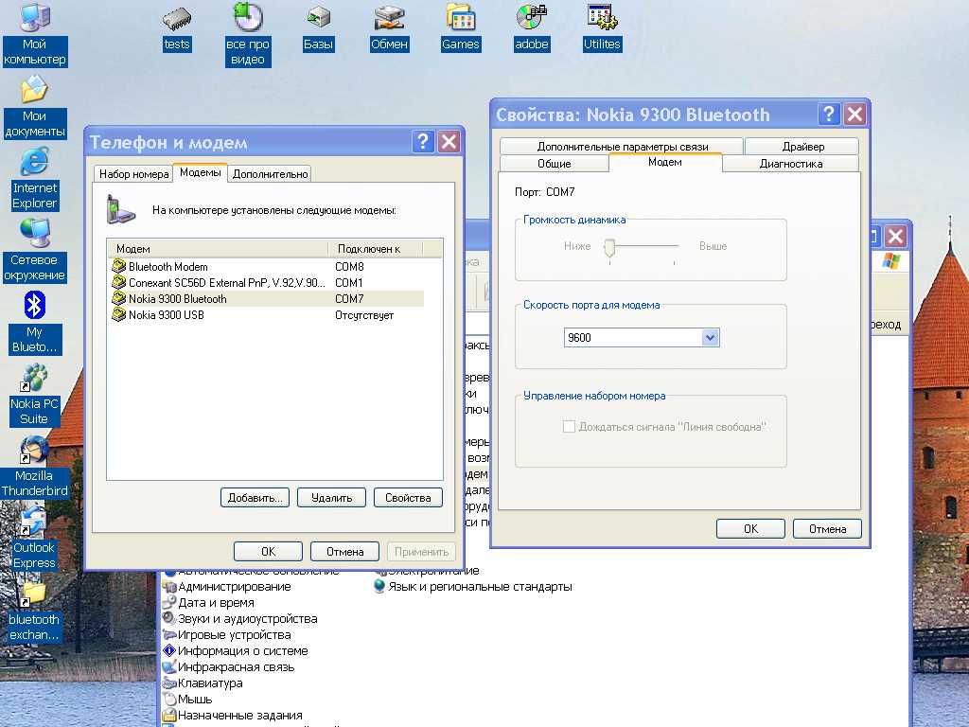Image resolution: width=969 pixels, height=727 pixels.
Task: Click OK in the Nokia 9300 Bluetooth properties
Action: tap(750, 528)
